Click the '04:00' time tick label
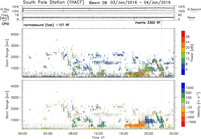 [x=48, y=134]
